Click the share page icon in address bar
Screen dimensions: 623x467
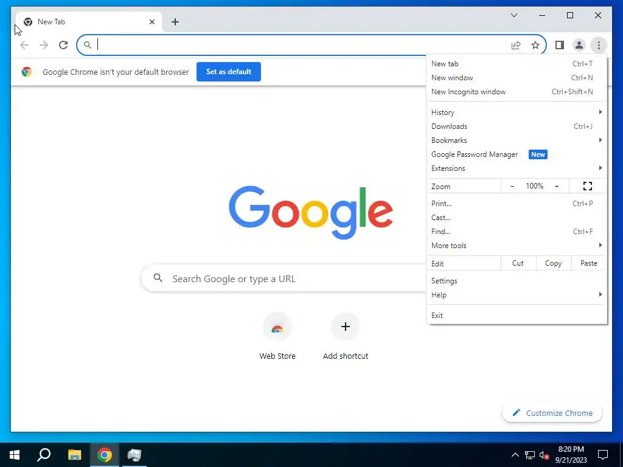[x=516, y=45]
